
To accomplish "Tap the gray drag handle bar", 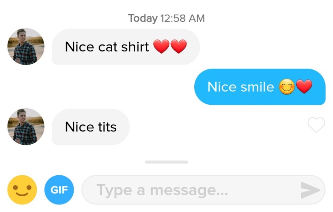I will [x=166, y=162].
